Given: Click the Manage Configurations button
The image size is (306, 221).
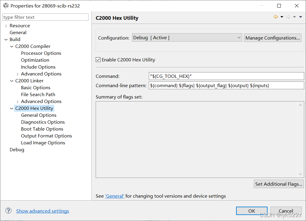Looking at the screenshot, I should (x=272, y=37).
